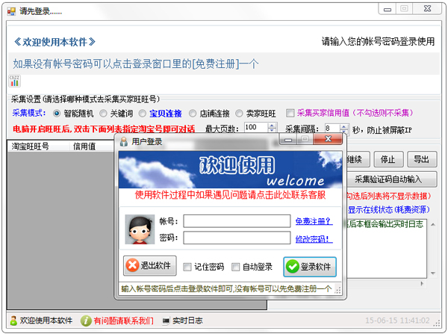Click the 实时日志 monitor icon in status bar
Viewport: 448px width, 334px height.
tap(166, 321)
